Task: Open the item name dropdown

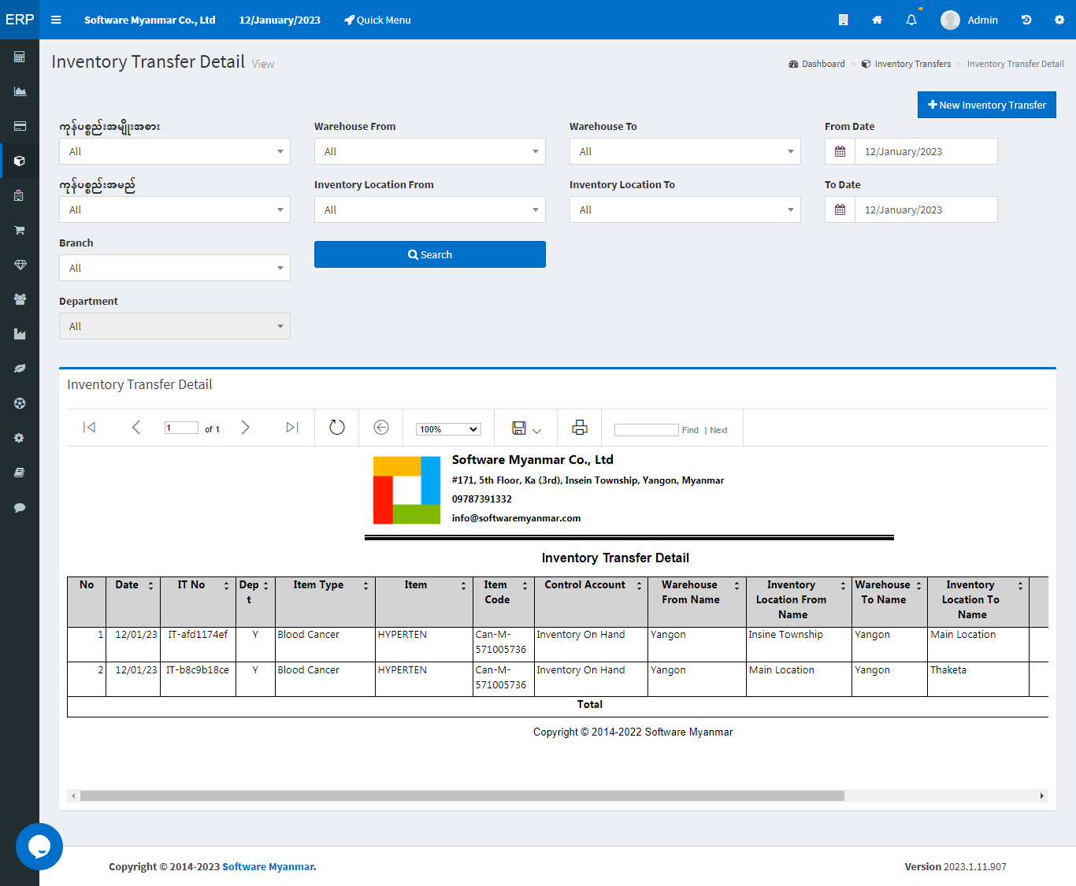Action: pos(175,209)
